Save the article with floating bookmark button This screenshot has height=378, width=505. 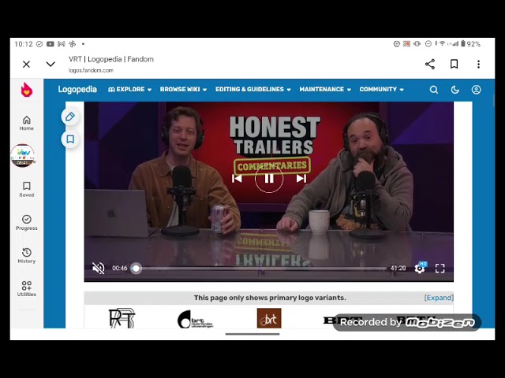point(70,139)
